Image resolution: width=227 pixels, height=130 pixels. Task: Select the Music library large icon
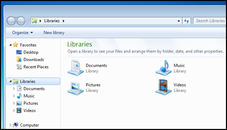click(164, 68)
